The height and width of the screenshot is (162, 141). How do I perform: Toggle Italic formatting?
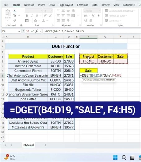(x=32, y=16)
